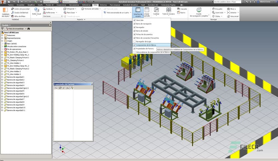Click Cascada window arrangement
The height and width of the screenshot is (161, 278).
pyautogui.click(x=182, y=9)
